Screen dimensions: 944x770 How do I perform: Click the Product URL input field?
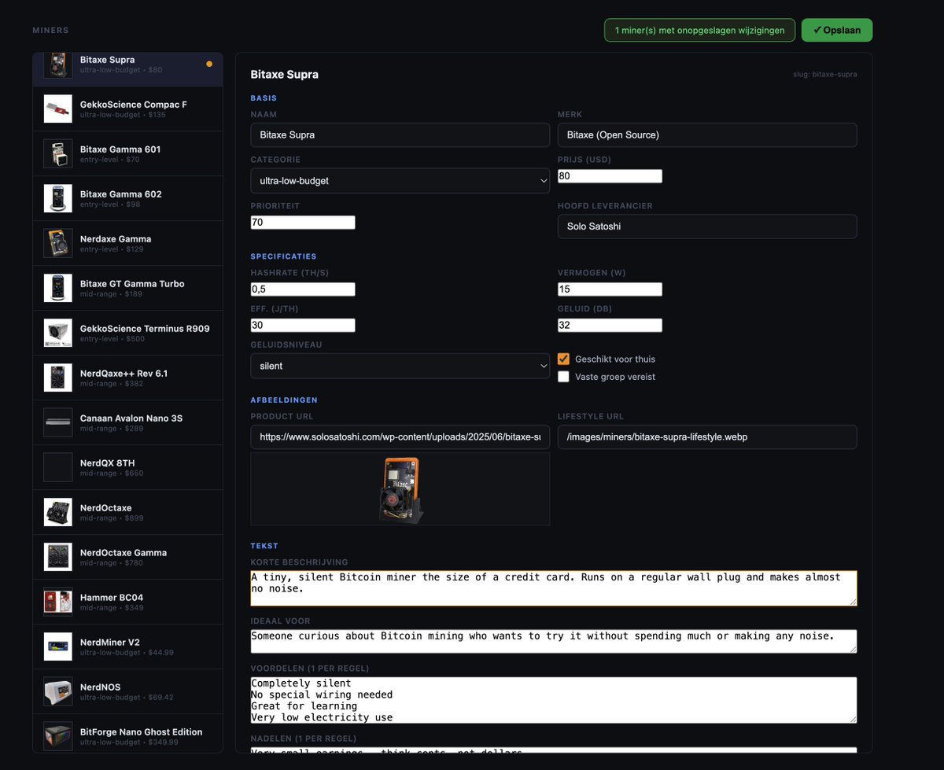coord(400,437)
